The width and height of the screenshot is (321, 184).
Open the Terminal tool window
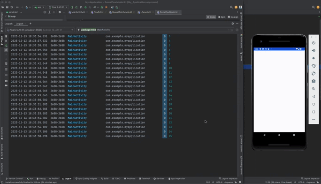[x=145, y=179]
